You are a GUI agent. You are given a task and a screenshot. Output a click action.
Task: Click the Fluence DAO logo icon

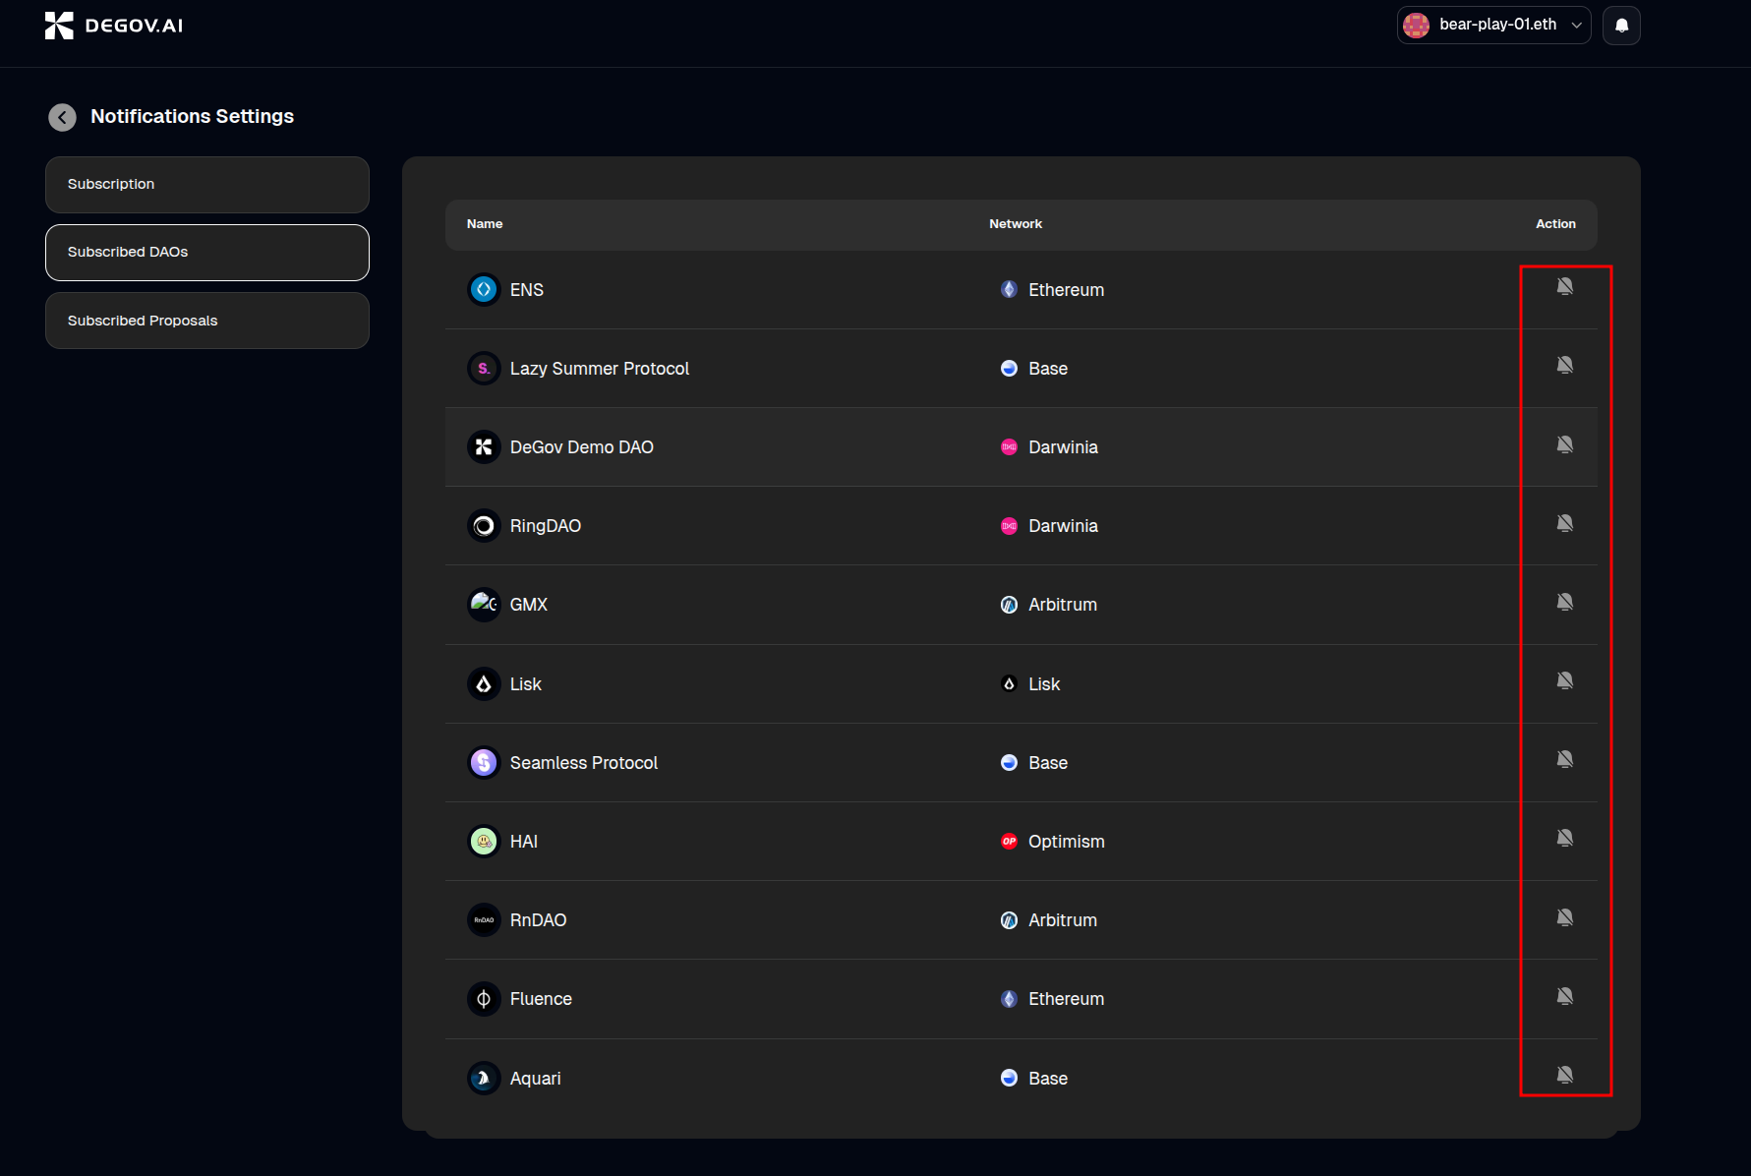(484, 999)
